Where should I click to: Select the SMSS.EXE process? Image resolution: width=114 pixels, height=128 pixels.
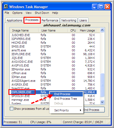(53, 46)
